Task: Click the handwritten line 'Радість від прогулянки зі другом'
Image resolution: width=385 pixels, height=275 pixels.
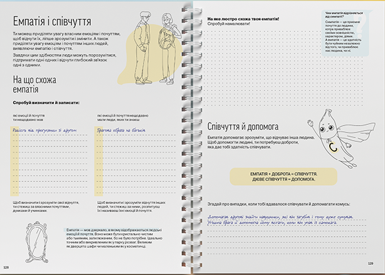Action: [x=45, y=130]
